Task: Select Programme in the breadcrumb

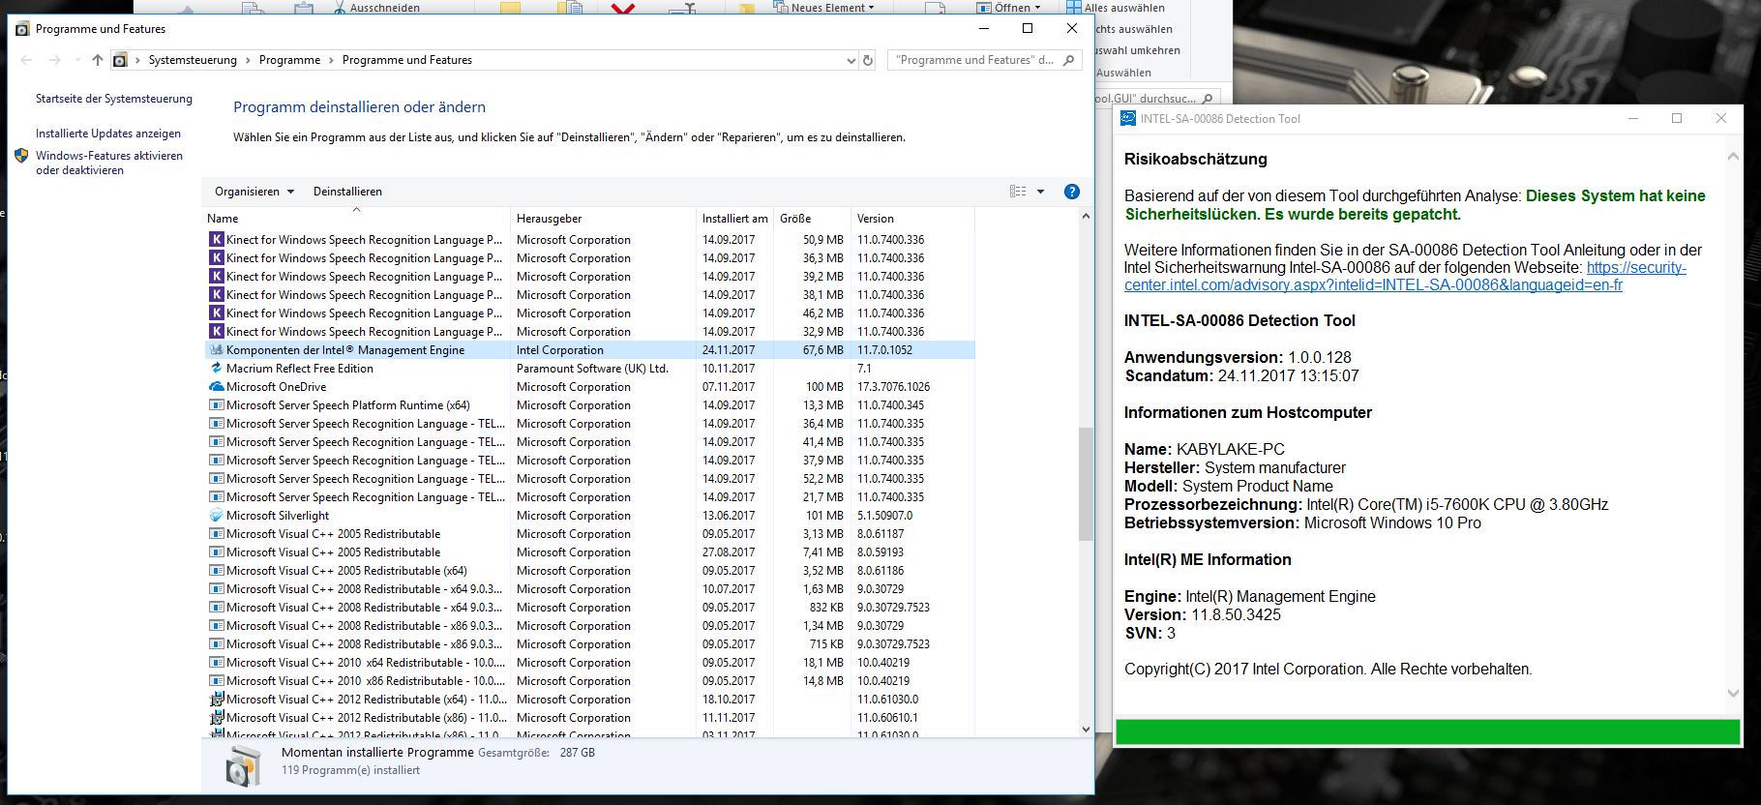Action: 289,60
